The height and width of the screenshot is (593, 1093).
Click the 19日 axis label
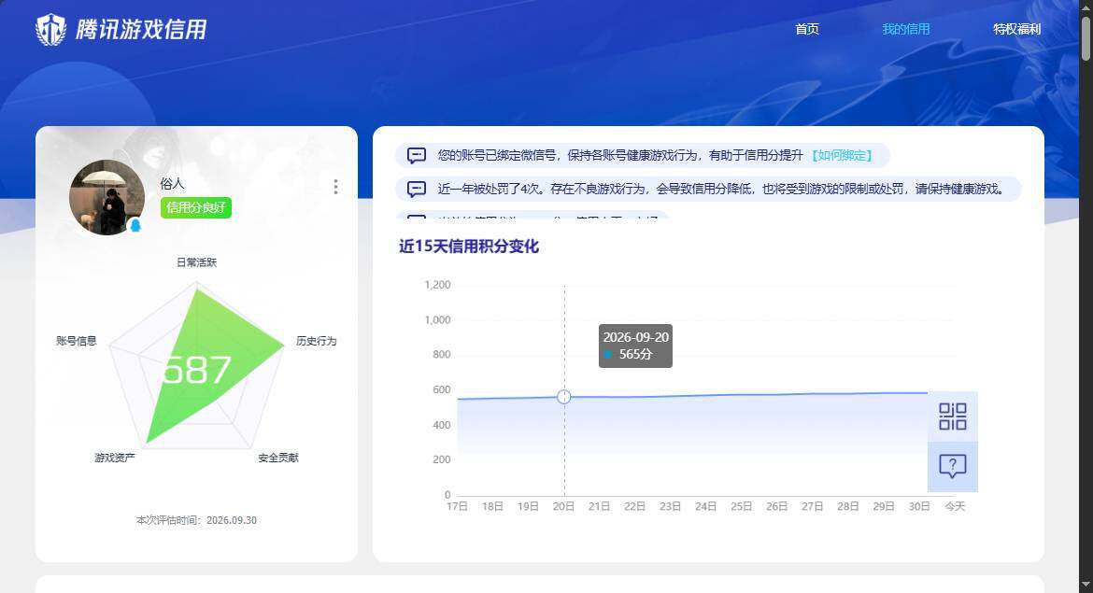click(529, 506)
